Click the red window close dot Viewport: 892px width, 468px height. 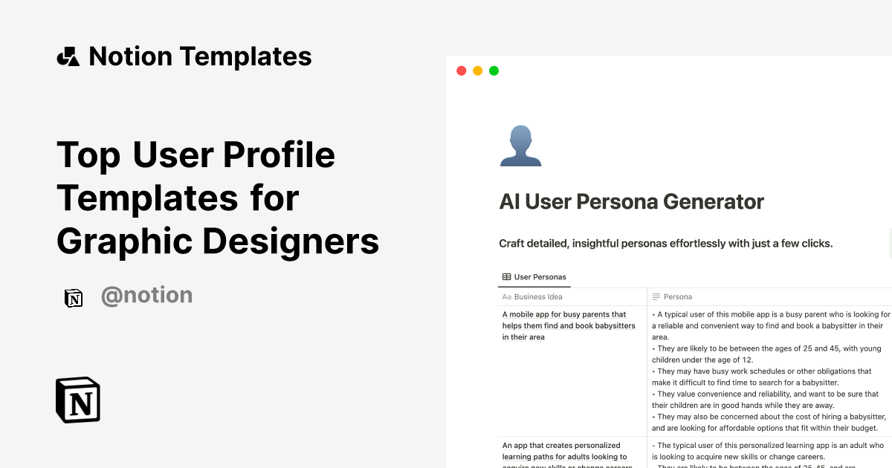point(461,71)
